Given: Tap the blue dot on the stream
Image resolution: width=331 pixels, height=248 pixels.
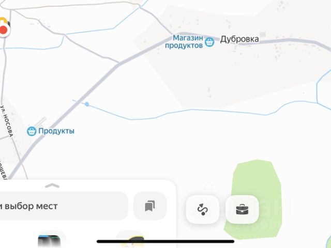Looking at the screenshot, I should tap(87, 104).
